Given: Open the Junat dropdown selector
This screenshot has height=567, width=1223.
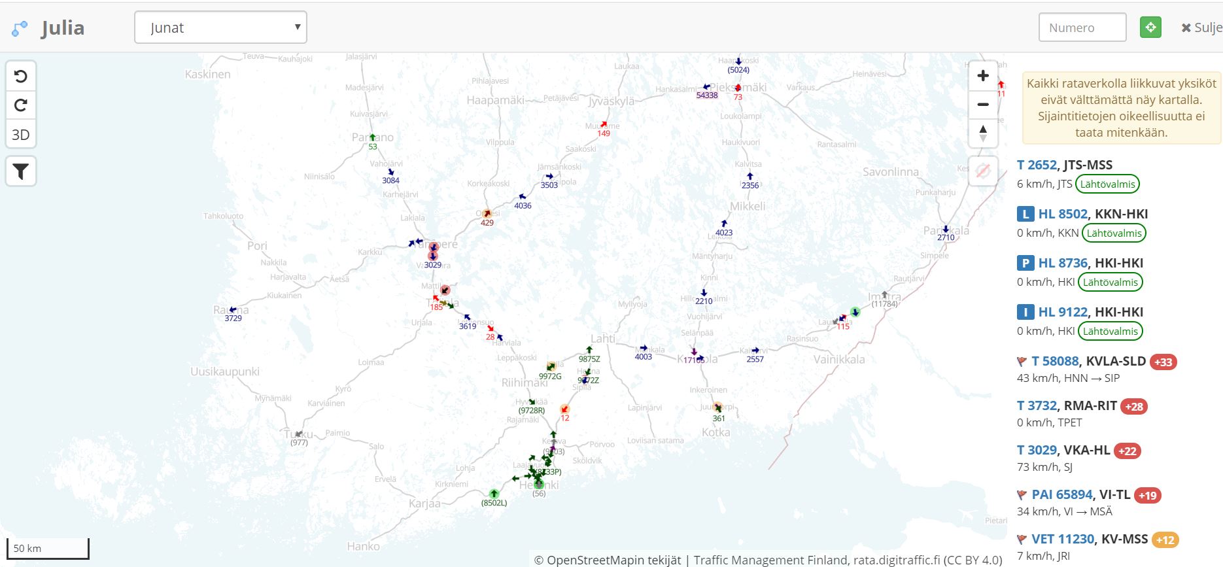Looking at the screenshot, I should click(x=220, y=27).
